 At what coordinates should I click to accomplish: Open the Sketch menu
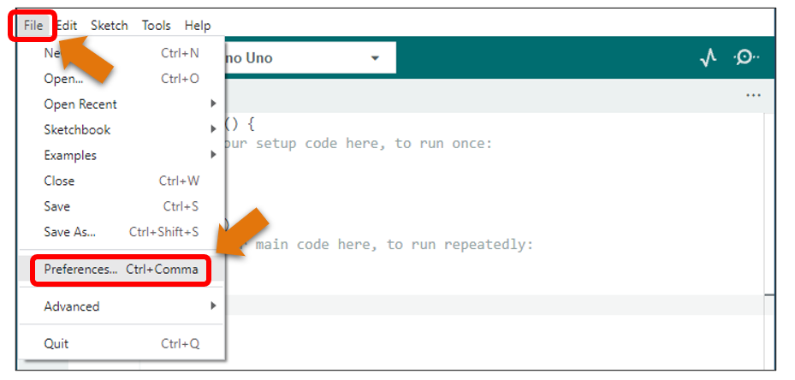tap(109, 26)
